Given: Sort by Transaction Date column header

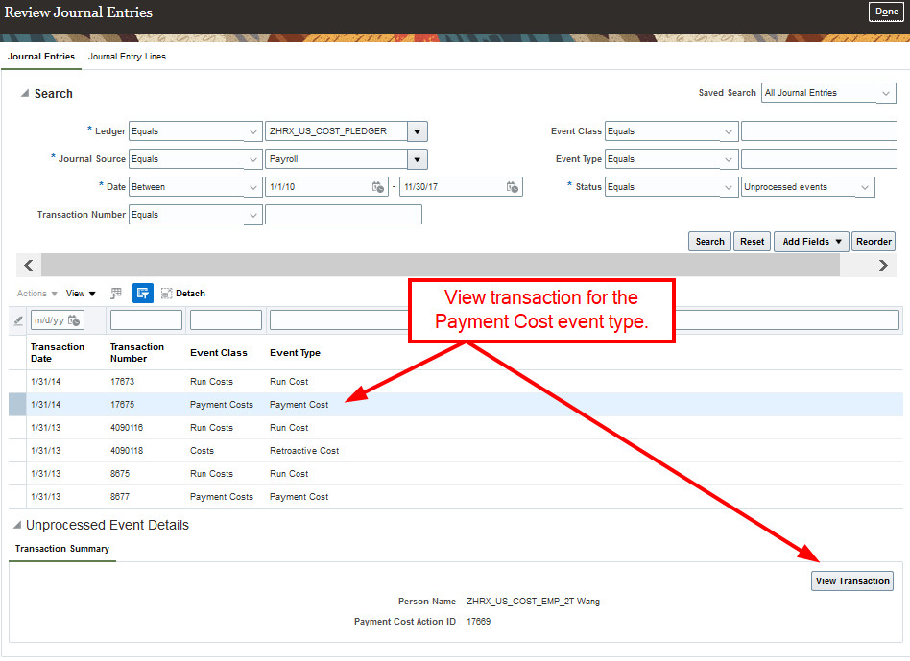Looking at the screenshot, I should [x=58, y=352].
